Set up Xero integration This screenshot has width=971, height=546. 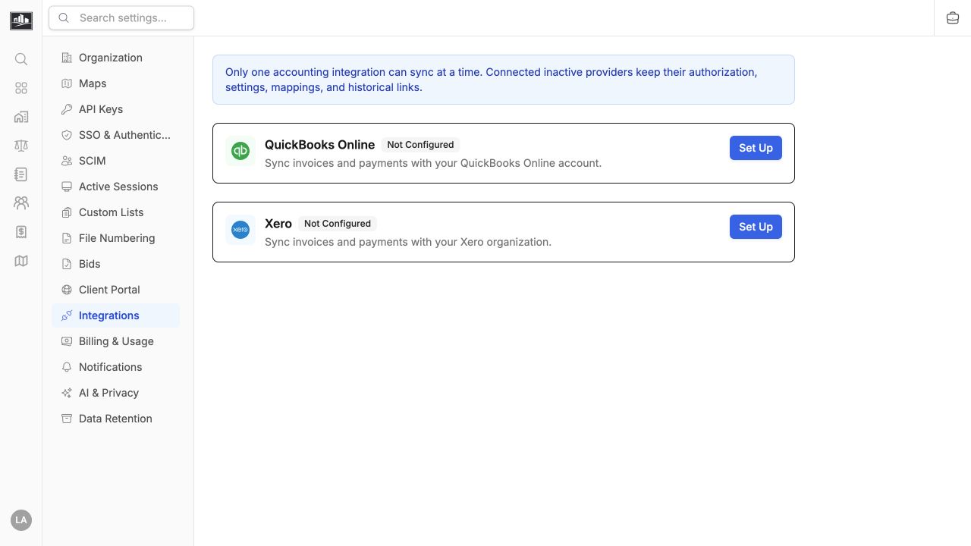point(756,227)
